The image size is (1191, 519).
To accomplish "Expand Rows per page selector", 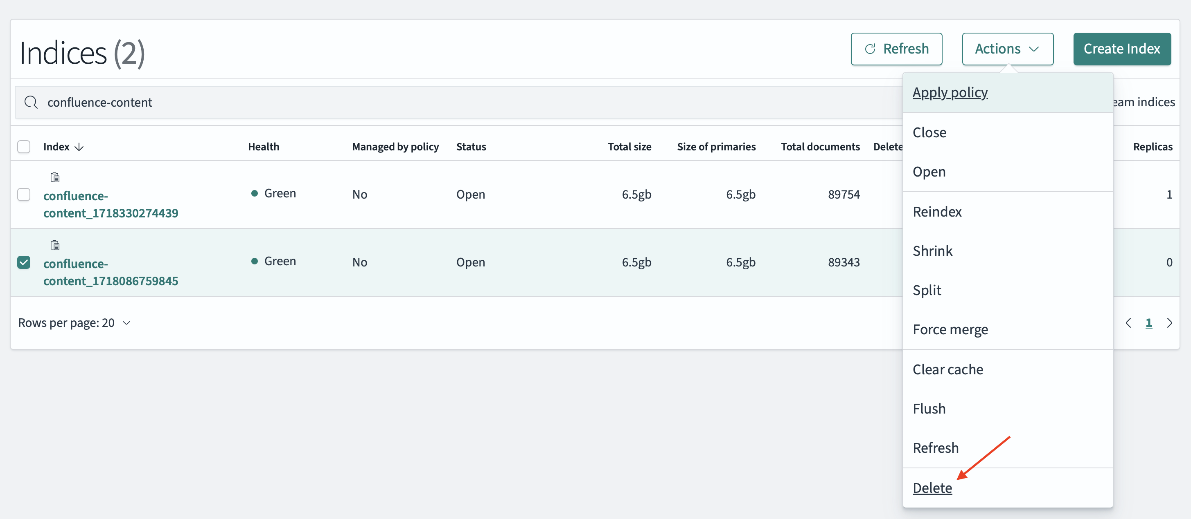I will 74,323.
